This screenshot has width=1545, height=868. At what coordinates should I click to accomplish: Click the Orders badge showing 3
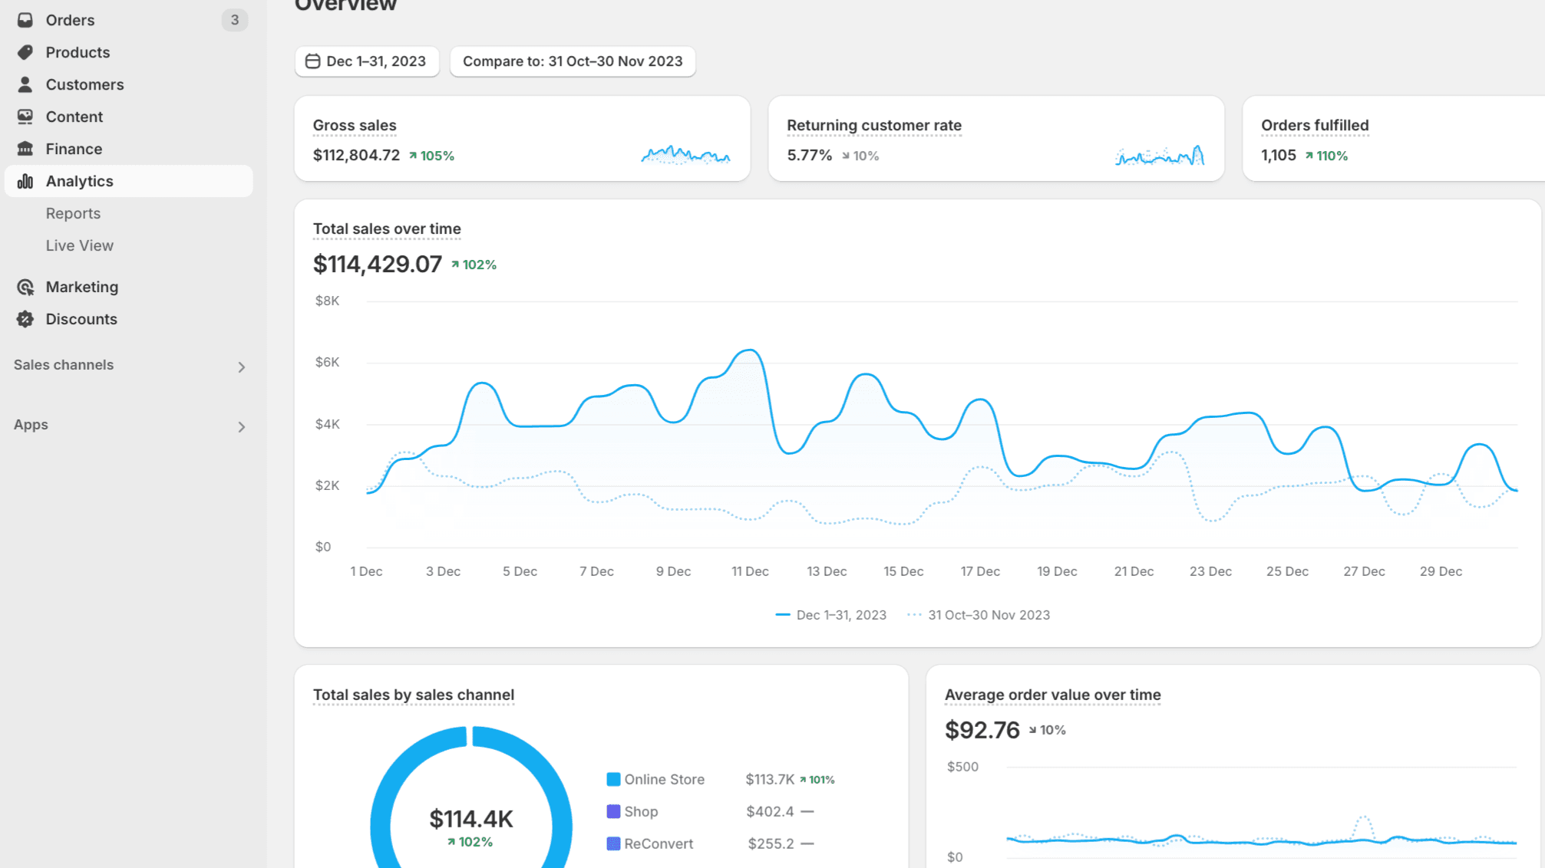[x=234, y=20]
